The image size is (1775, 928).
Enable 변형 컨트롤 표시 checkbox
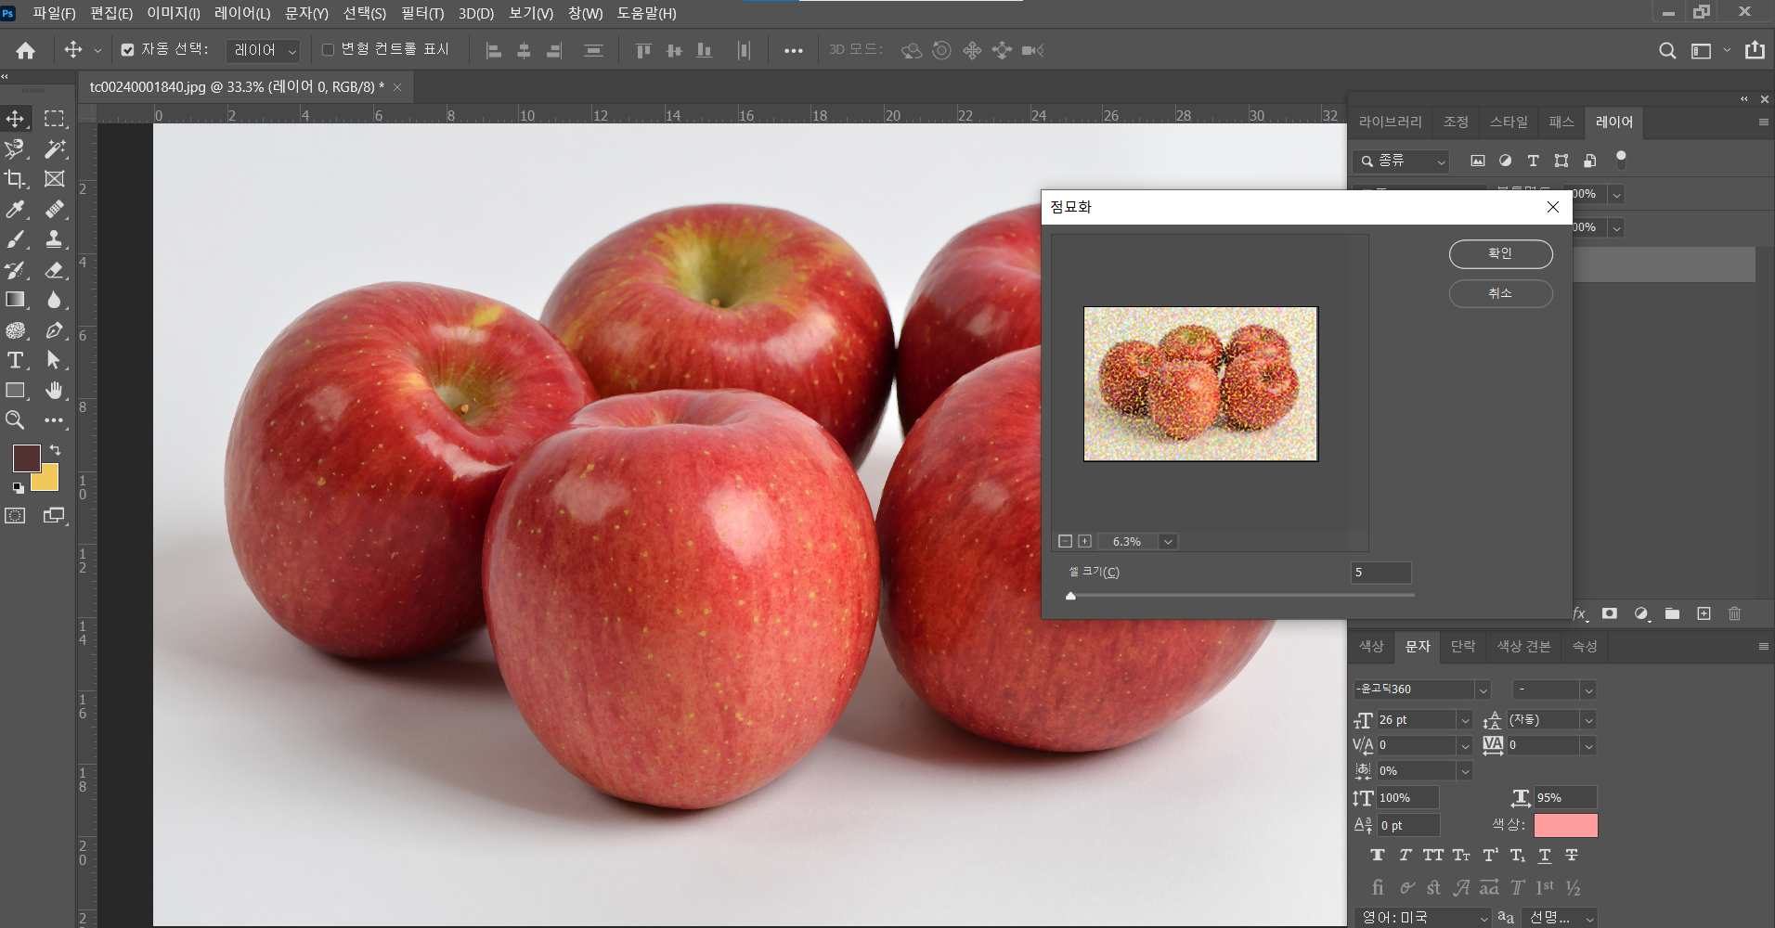328,50
